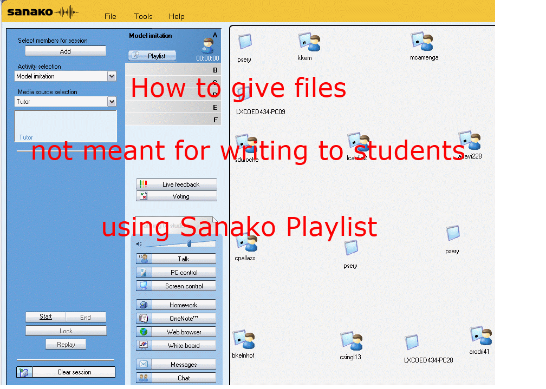
Task: Click the LXCOED434-PC28 workstation icon
Action: (x=412, y=342)
